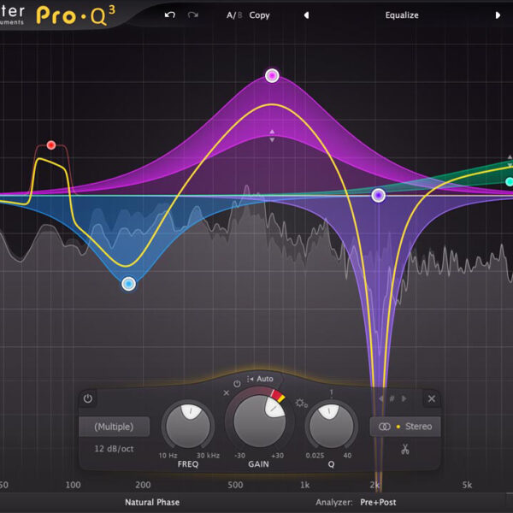Toggle the Auto gain option

[260, 379]
